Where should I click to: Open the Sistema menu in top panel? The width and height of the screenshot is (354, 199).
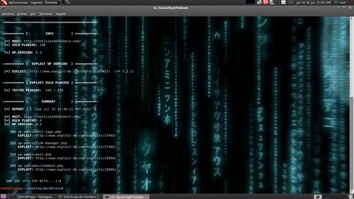click(51, 2)
